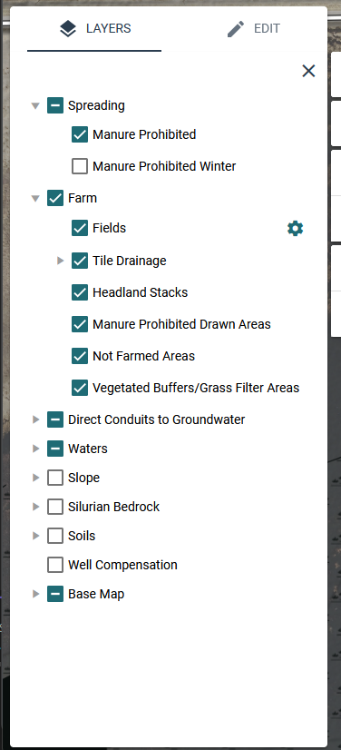Viewport: 341px width, 750px height.
Task: Select the LAYERS tab
Action: tap(94, 29)
